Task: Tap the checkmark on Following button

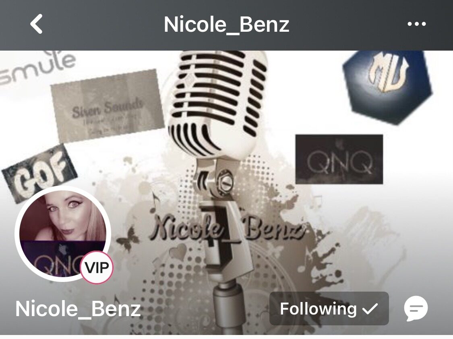Action: point(370,309)
